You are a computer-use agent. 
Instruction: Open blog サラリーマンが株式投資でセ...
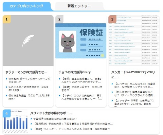26,72
